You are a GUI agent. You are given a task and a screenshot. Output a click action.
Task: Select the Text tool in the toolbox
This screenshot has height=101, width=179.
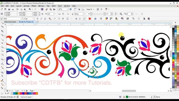click(2, 59)
